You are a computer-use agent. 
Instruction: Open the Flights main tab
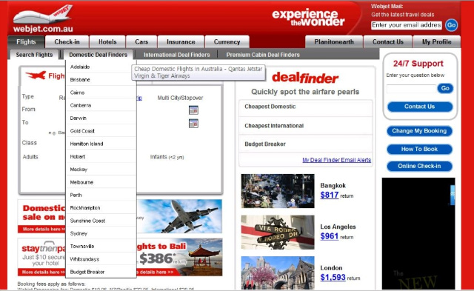[26, 41]
